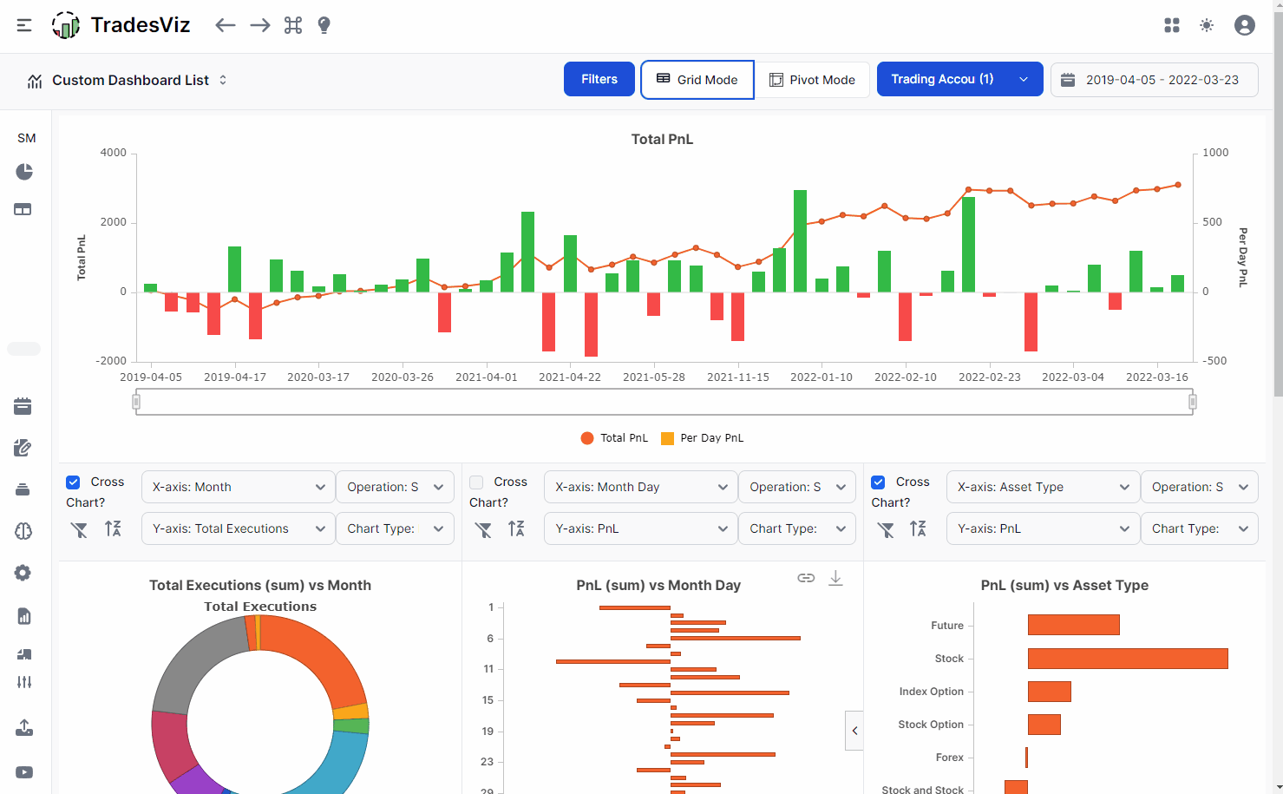Open the table view sidebar icon
The height and width of the screenshot is (794, 1283).
[x=23, y=209]
